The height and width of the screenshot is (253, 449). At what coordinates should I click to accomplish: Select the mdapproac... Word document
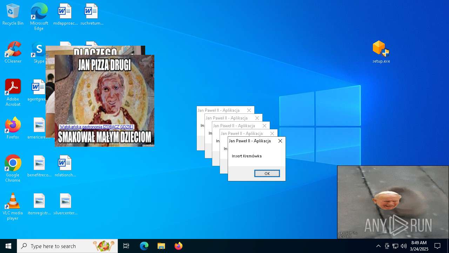pyautogui.click(x=65, y=15)
